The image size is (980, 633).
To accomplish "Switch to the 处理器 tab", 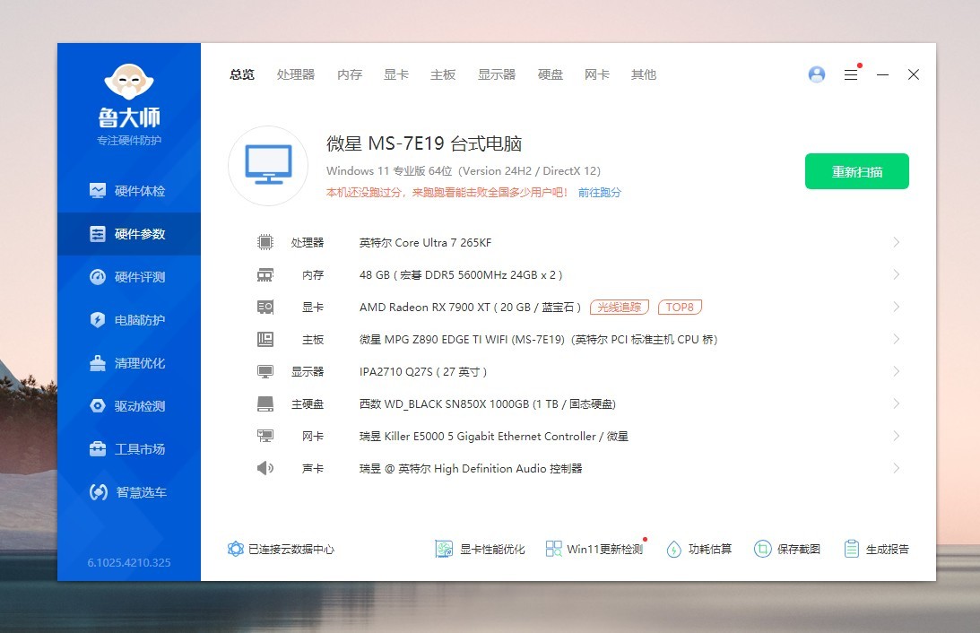I will (x=296, y=75).
